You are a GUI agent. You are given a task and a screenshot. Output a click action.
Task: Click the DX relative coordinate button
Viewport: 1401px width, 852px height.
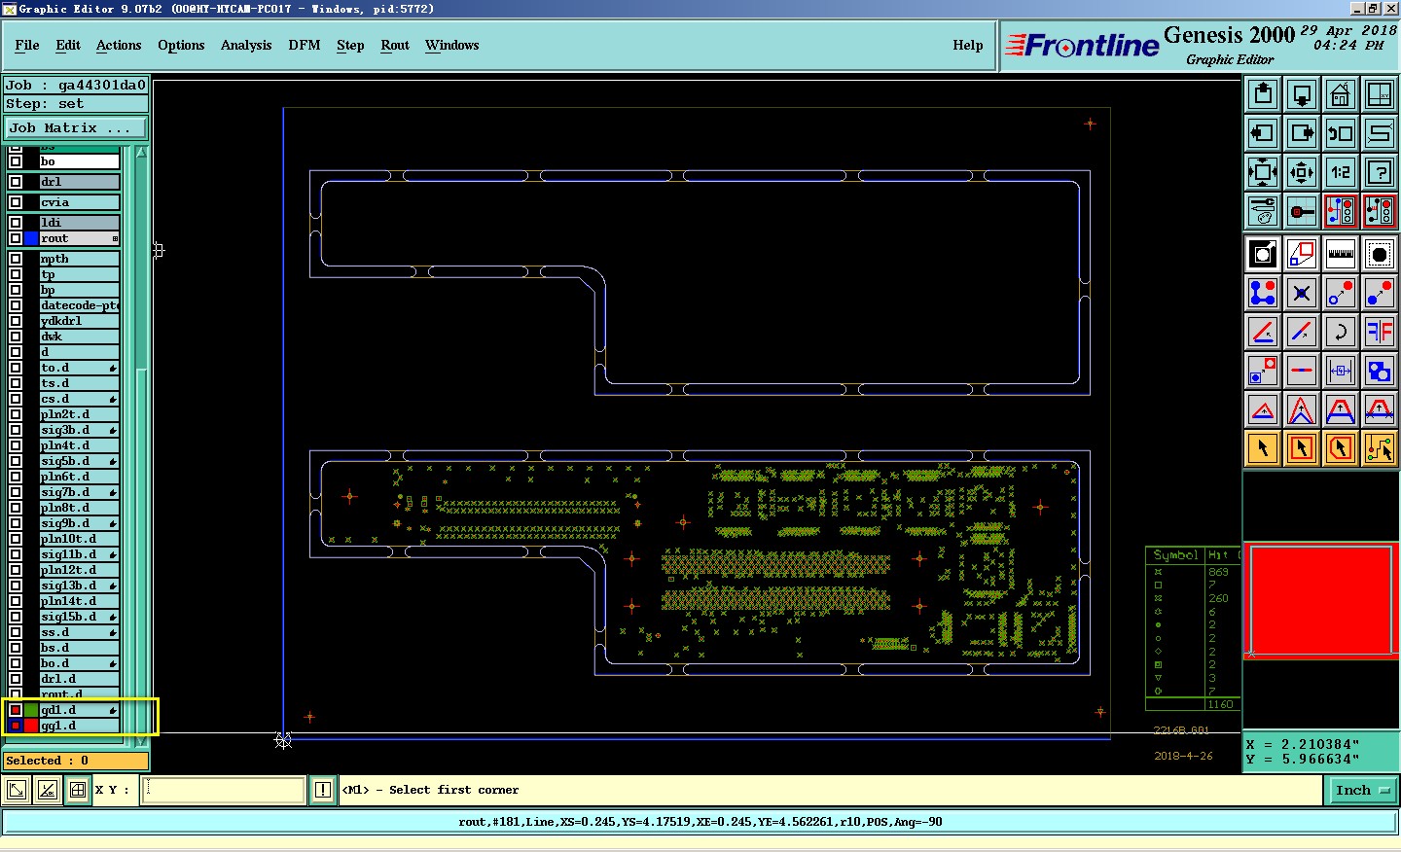pyautogui.click(x=47, y=790)
